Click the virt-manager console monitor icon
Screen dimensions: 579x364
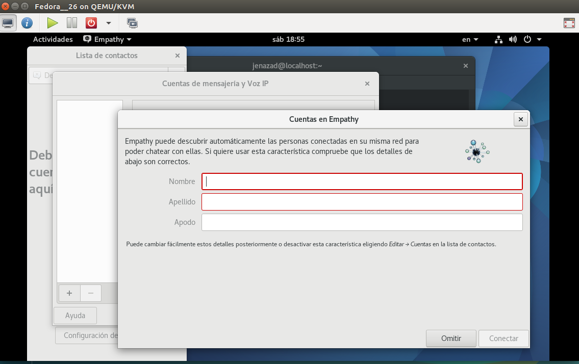[x=8, y=23]
